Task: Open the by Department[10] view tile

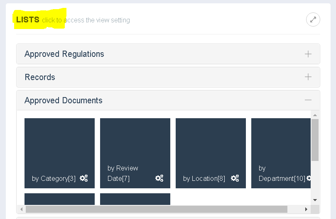Action: (281, 153)
